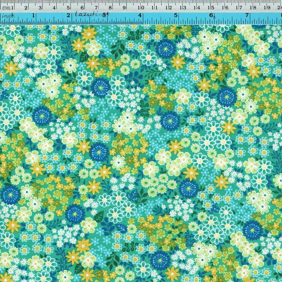Screen dimensions: 282x282
Task: Select the 4 mark on inch scale
Action: (141, 16)
